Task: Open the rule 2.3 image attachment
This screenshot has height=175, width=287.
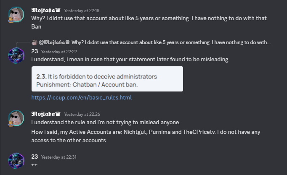Action: 107,79
